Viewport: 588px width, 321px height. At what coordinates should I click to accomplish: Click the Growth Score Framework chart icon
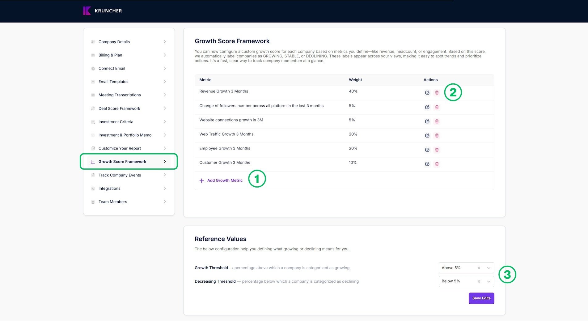[x=93, y=162]
